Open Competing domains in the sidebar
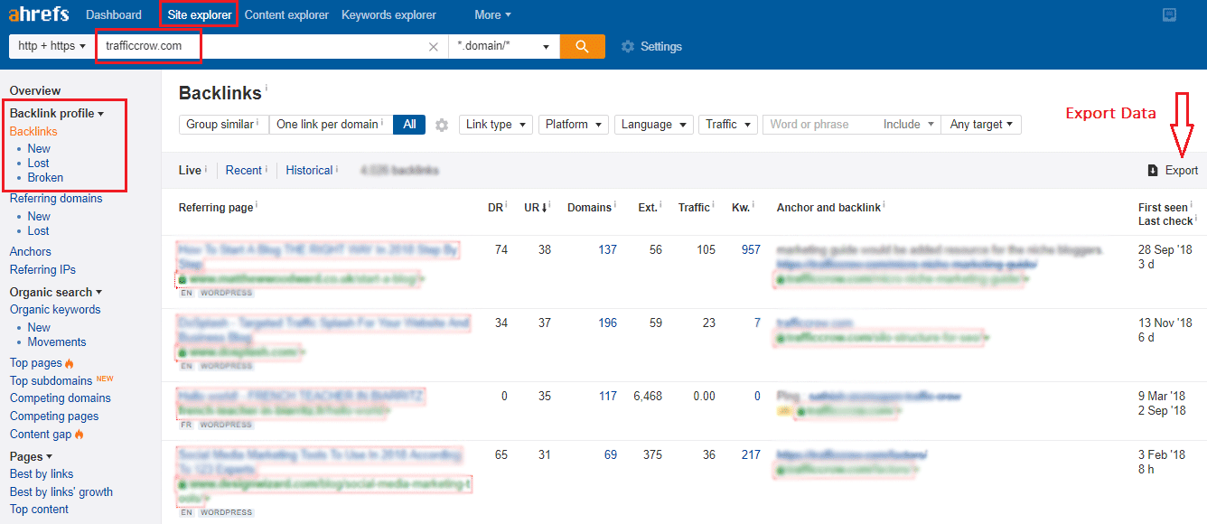 61,398
